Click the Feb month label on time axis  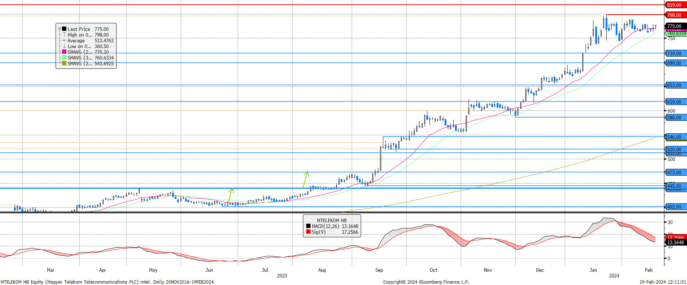pyautogui.click(x=649, y=270)
